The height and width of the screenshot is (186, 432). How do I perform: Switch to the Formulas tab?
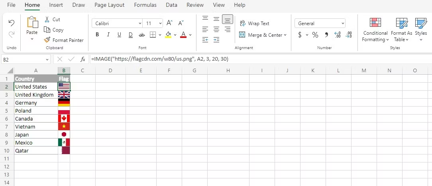[x=145, y=5]
